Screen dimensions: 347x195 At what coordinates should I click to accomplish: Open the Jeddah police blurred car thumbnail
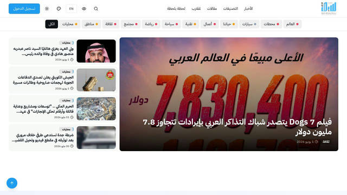tap(97, 138)
